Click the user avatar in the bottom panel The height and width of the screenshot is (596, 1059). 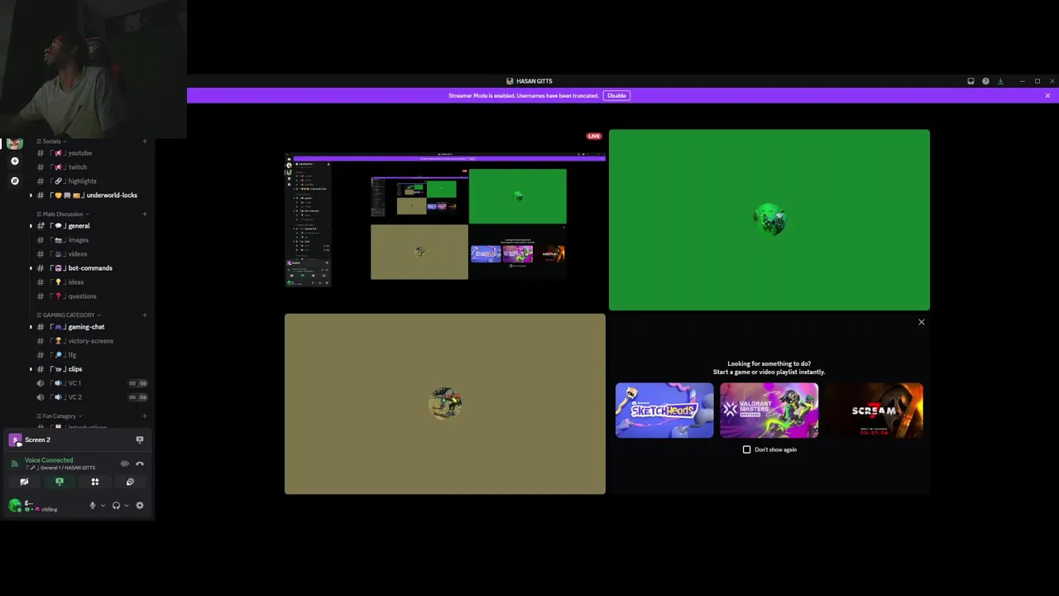coord(14,505)
